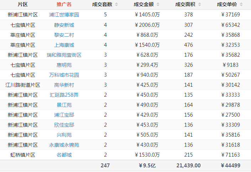Select 莘庄镇片区 in 上海康城 row

[22, 45]
